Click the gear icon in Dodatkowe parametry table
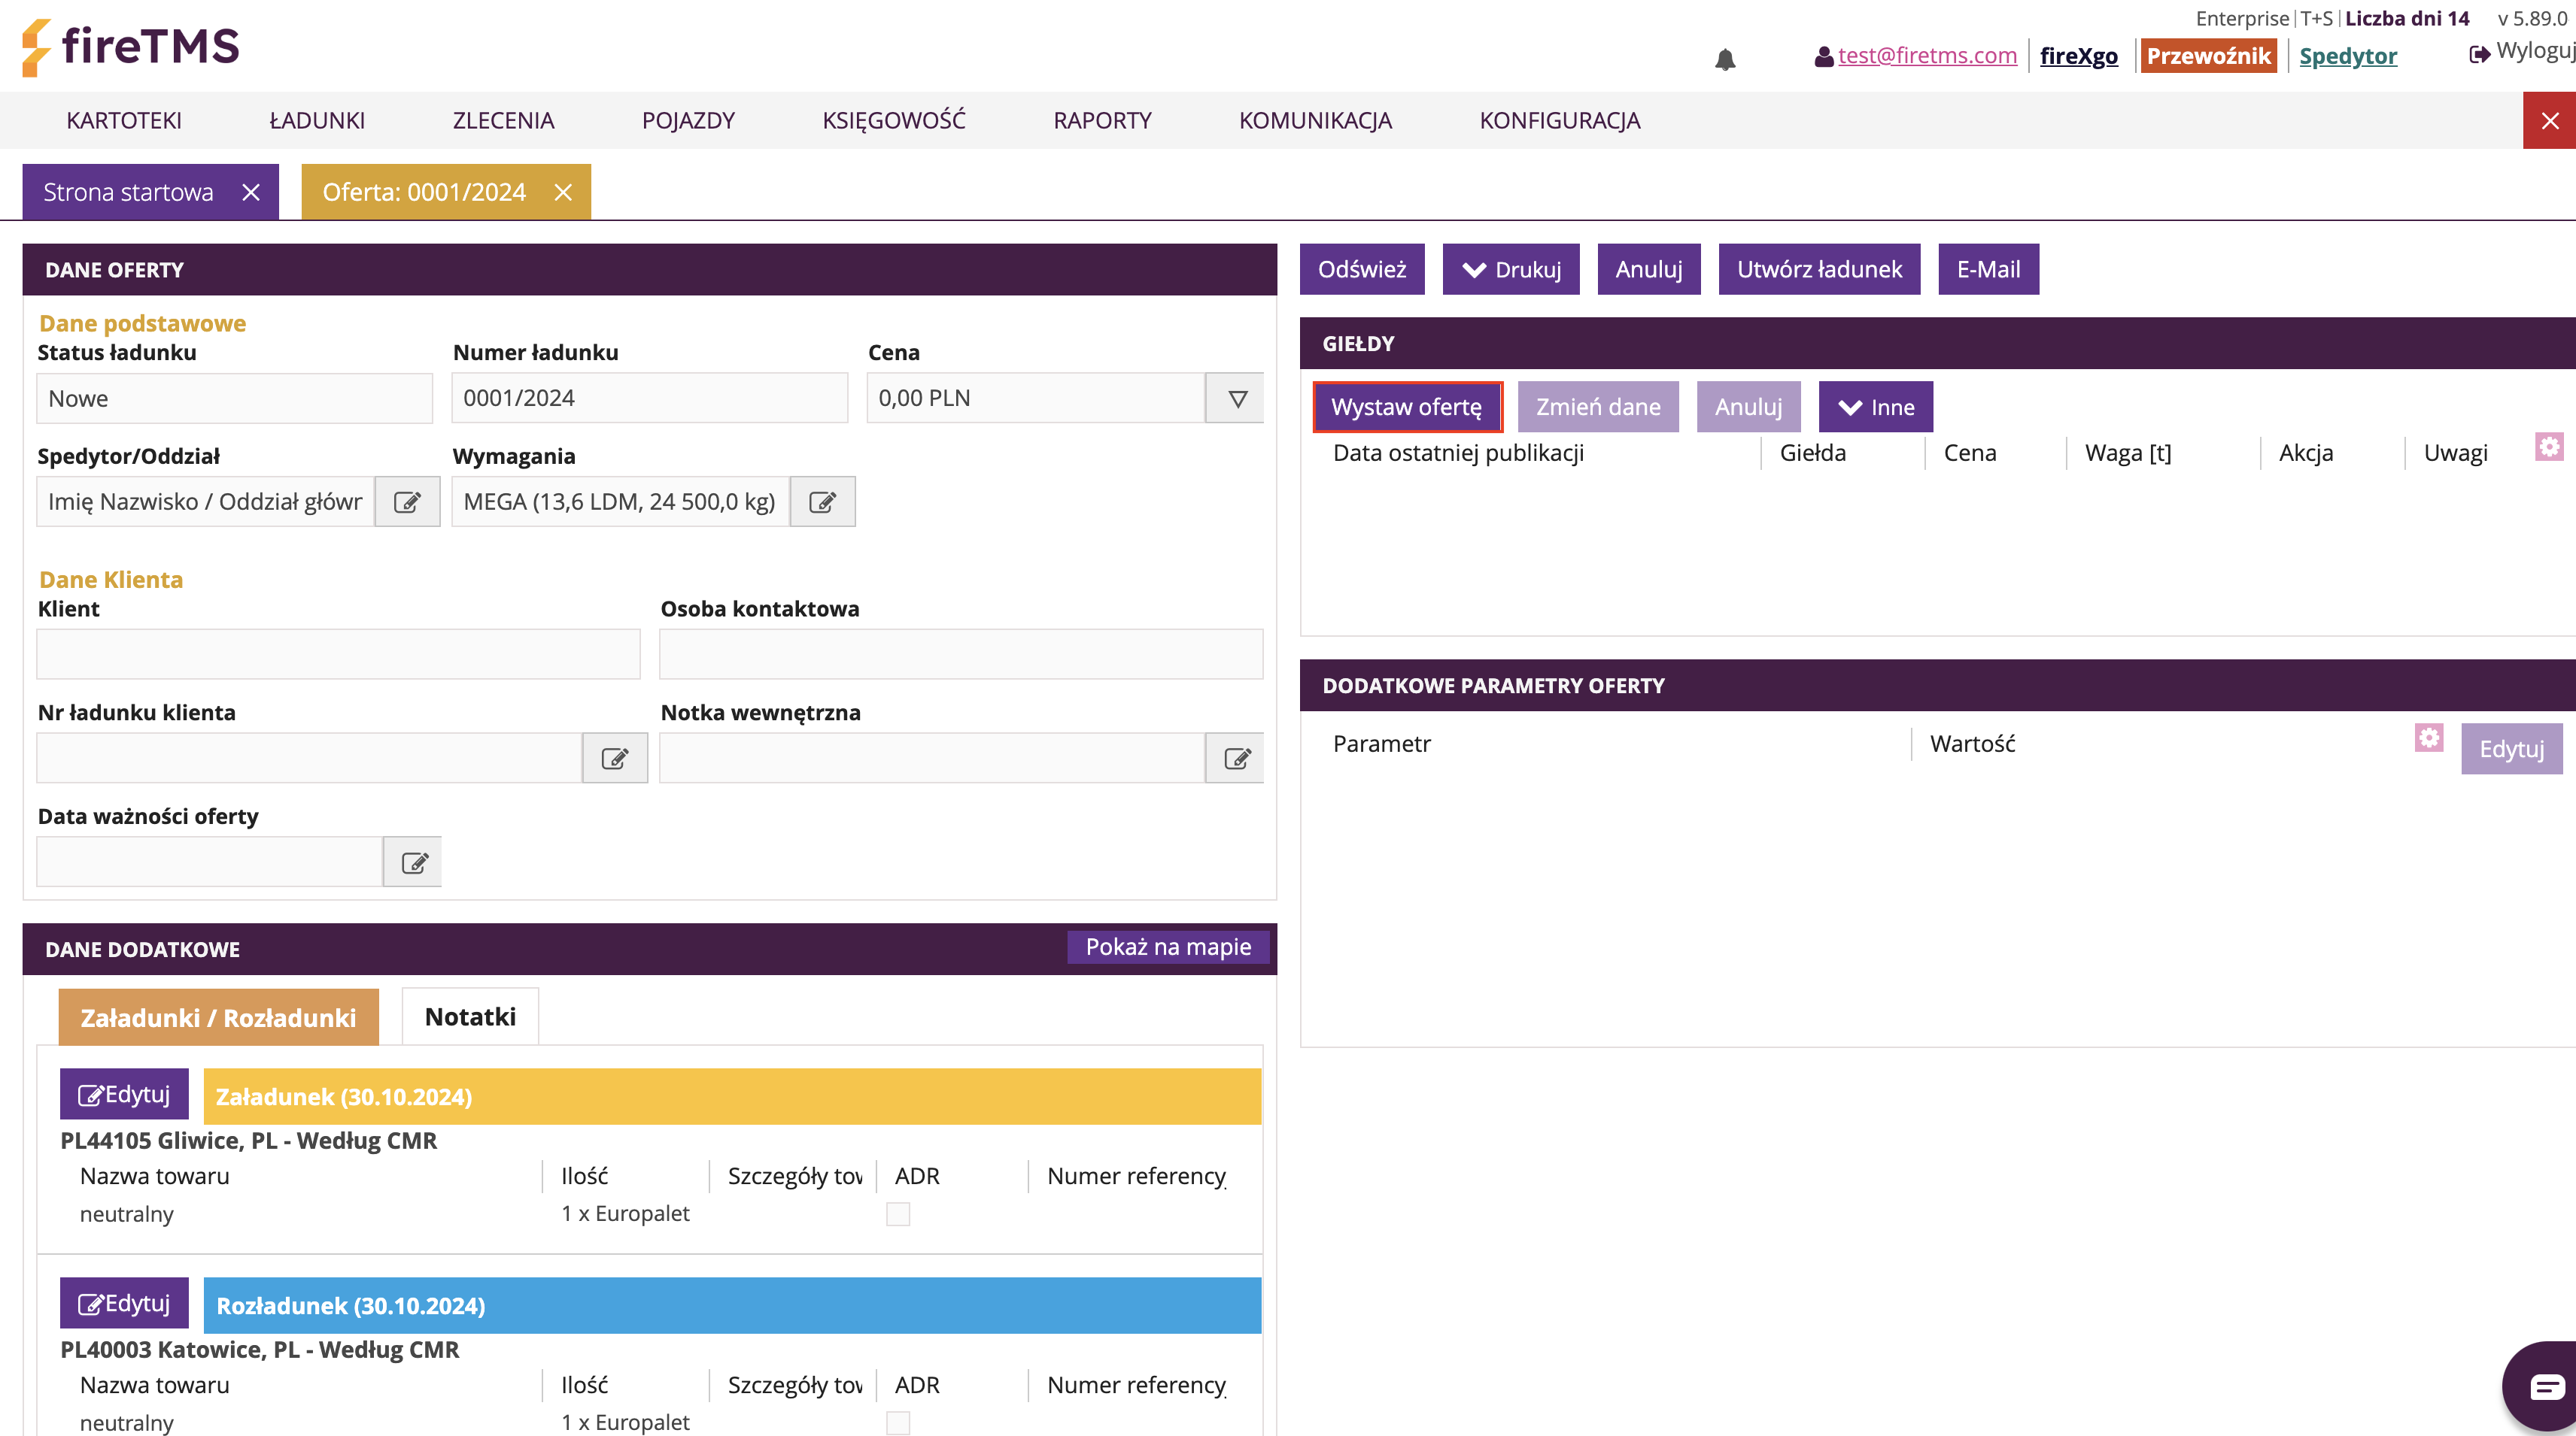 pyautogui.click(x=2428, y=738)
